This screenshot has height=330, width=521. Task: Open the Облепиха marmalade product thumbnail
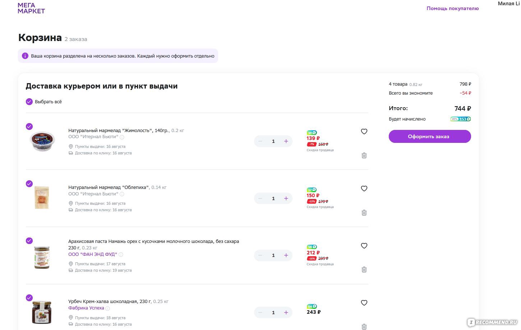click(42, 198)
